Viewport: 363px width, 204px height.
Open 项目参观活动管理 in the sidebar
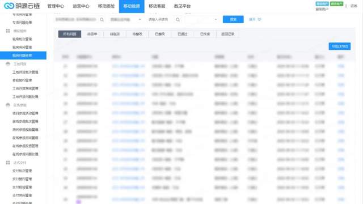26,113
